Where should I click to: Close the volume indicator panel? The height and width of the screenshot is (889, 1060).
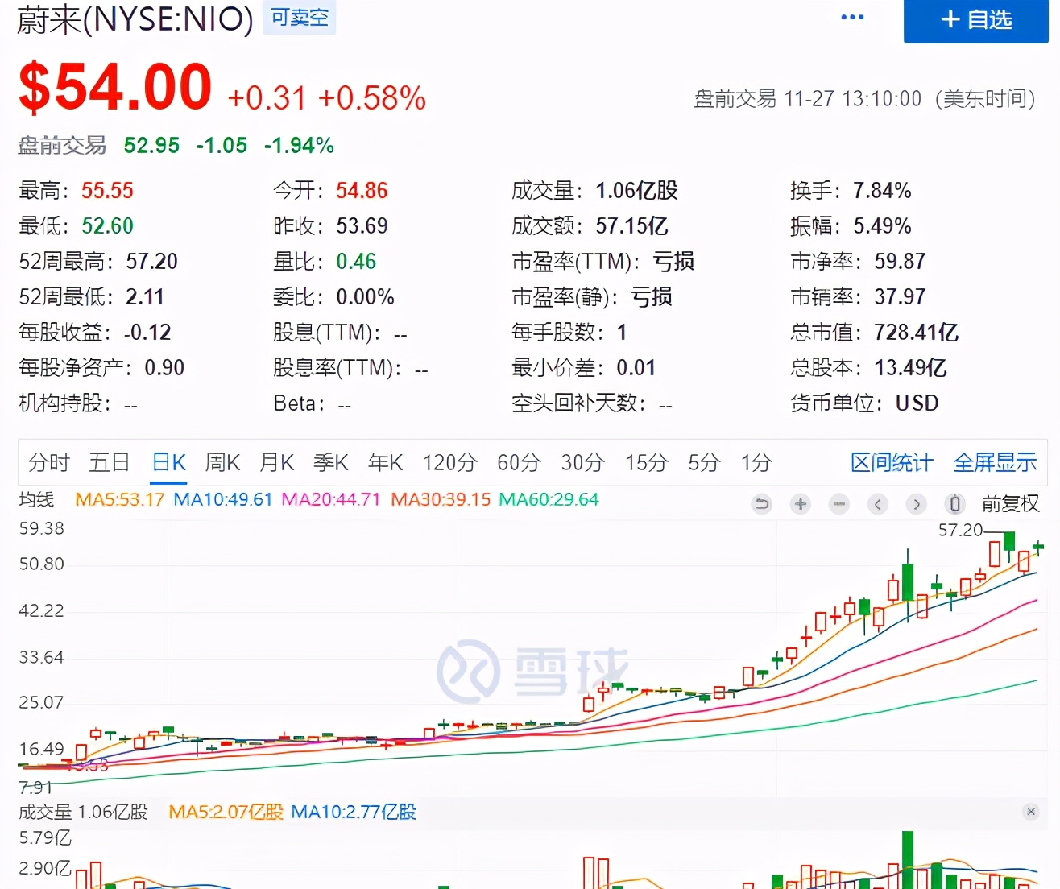[x=1031, y=812]
